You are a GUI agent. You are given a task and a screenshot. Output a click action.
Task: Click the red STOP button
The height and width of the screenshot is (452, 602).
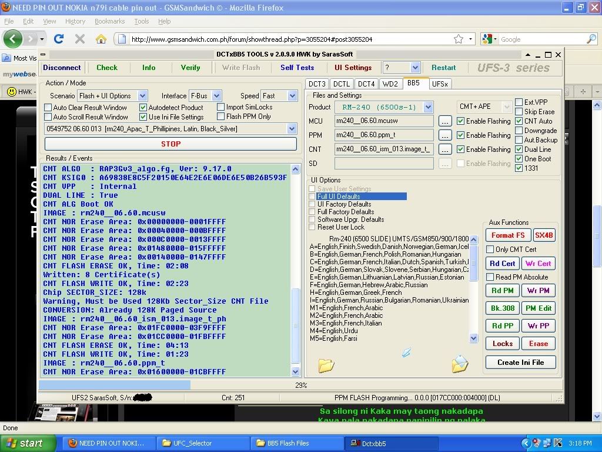[x=171, y=144]
